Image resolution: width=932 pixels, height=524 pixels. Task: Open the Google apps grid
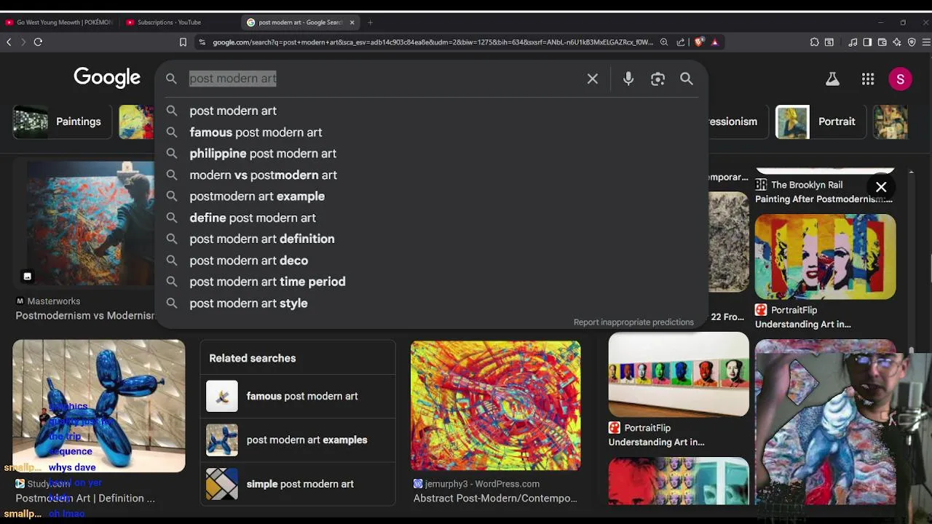click(868, 79)
